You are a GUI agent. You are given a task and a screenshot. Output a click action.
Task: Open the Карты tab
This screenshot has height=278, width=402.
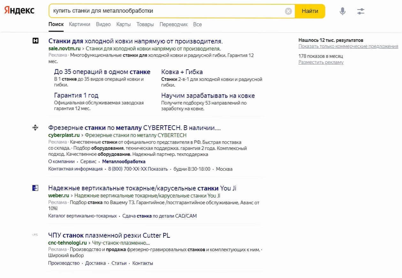124,24
